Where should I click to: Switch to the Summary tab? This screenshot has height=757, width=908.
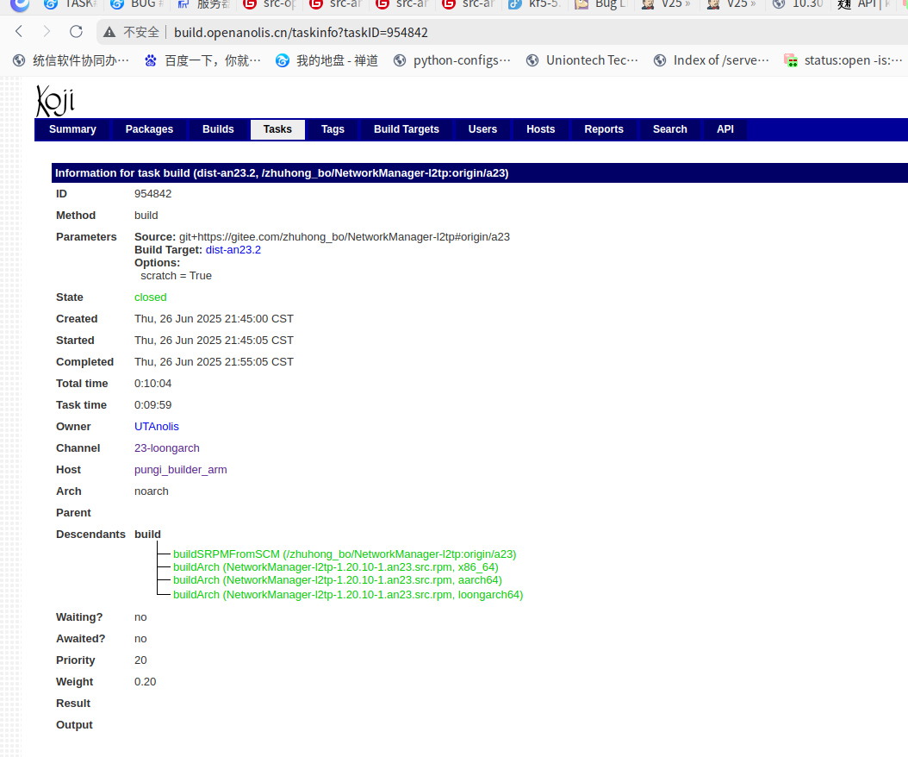click(x=72, y=129)
